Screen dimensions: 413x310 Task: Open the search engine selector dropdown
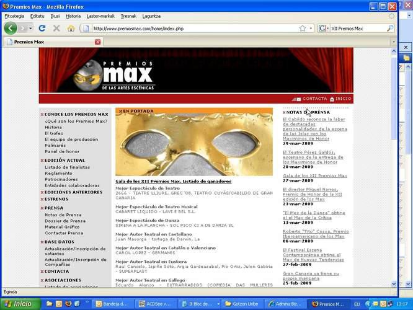(327, 28)
